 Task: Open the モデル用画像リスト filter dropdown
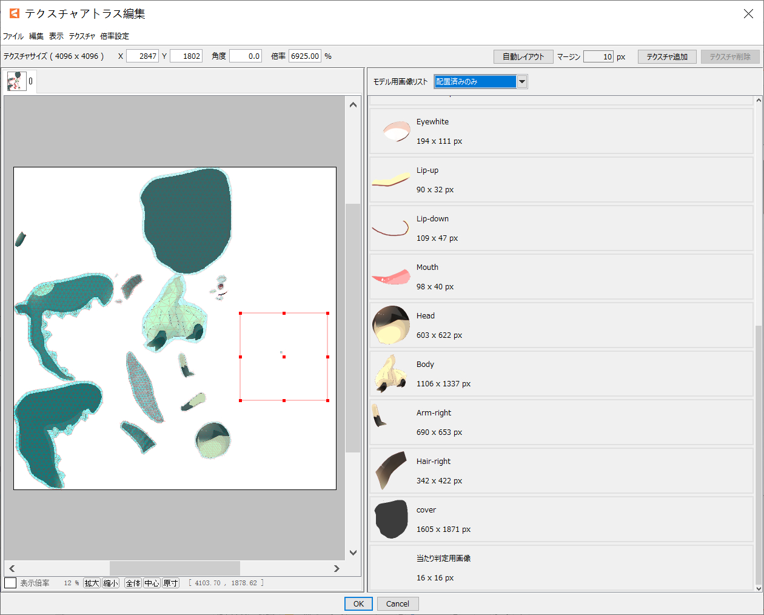tap(521, 81)
